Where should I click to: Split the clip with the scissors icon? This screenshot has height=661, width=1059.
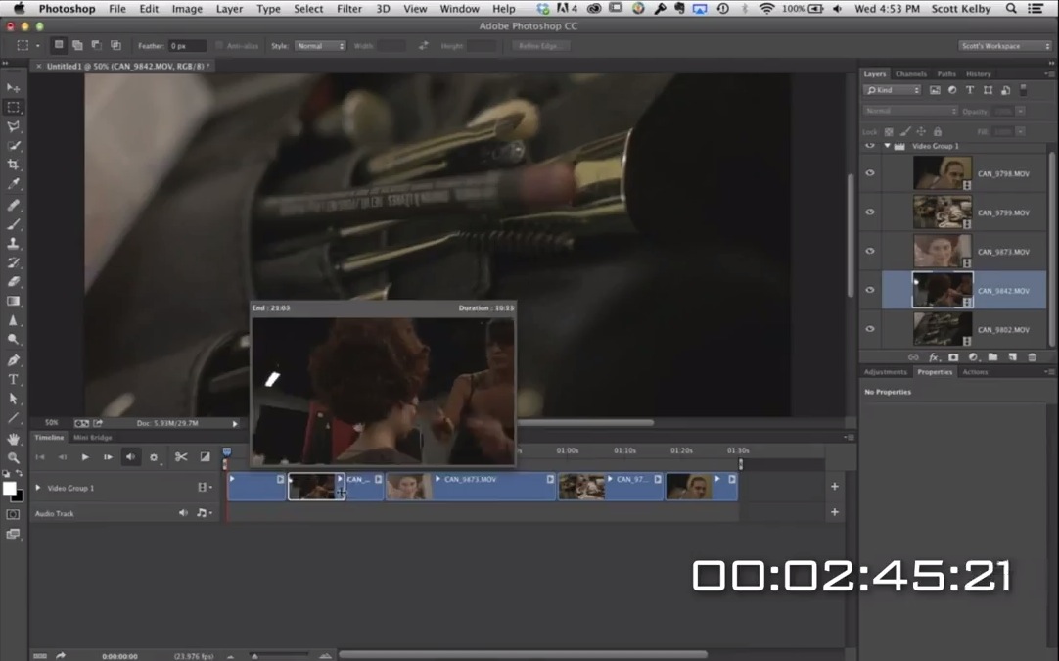[x=181, y=456]
